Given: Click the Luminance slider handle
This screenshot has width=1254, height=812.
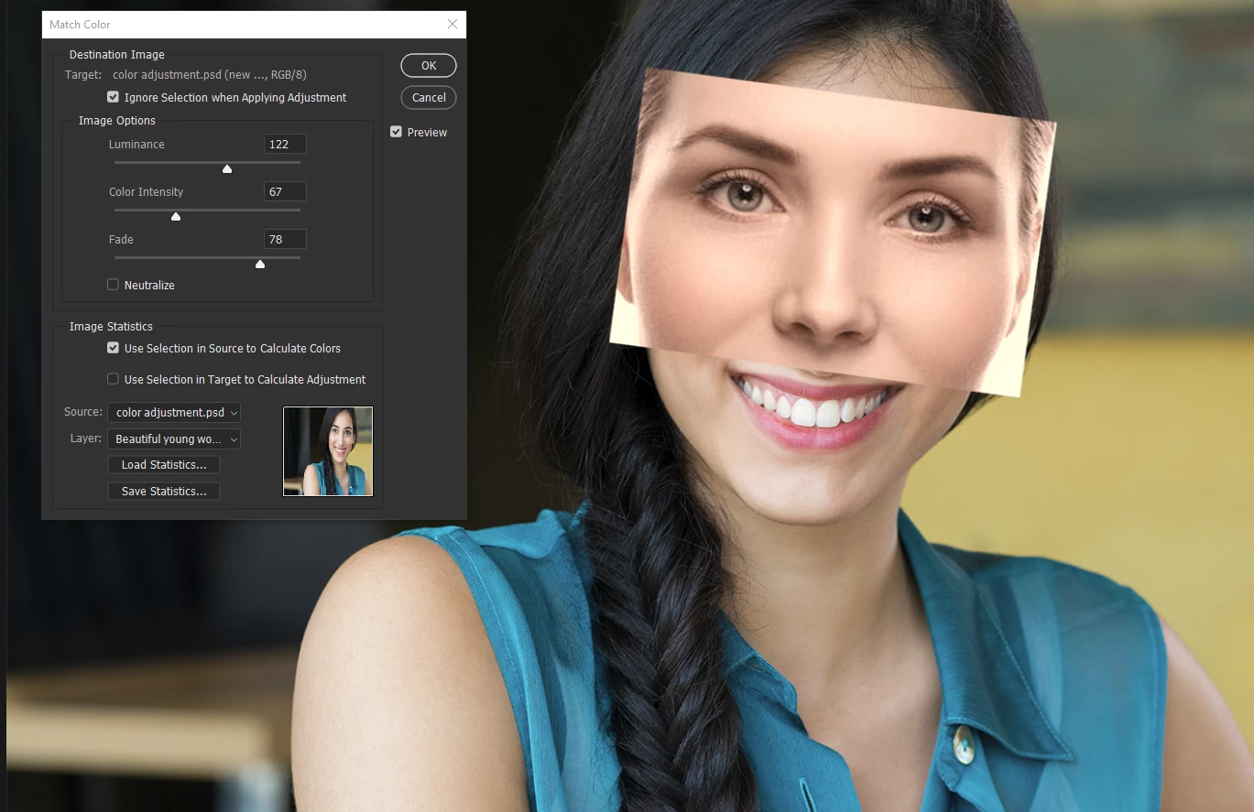Looking at the screenshot, I should 227,168.
